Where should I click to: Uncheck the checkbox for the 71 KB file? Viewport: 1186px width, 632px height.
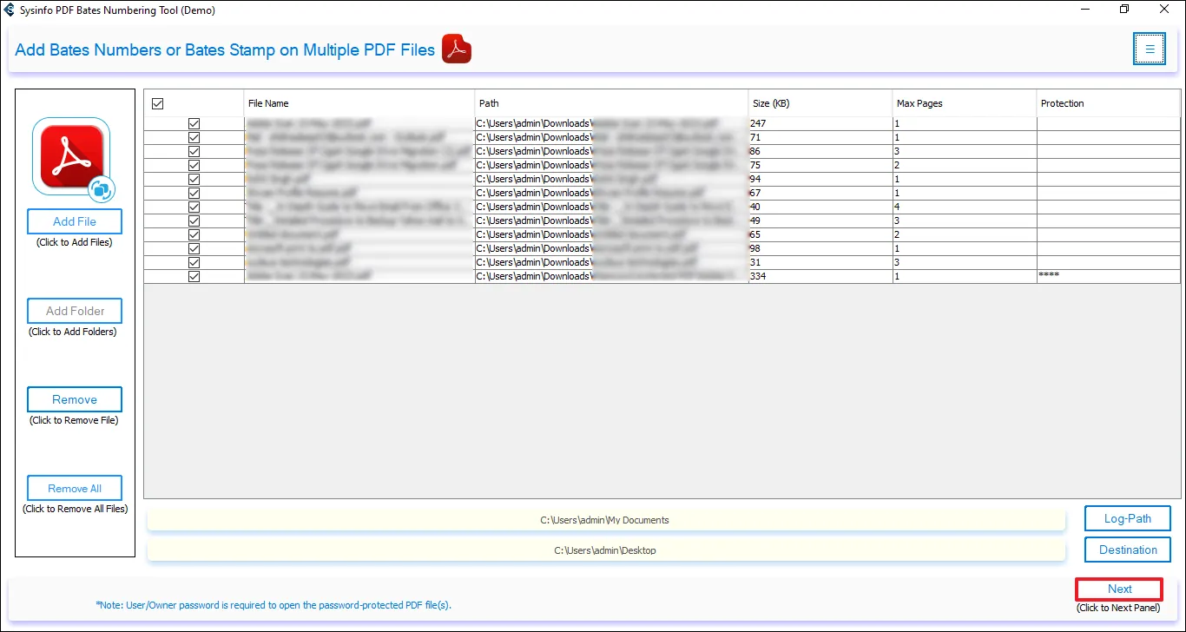[194, 138]
